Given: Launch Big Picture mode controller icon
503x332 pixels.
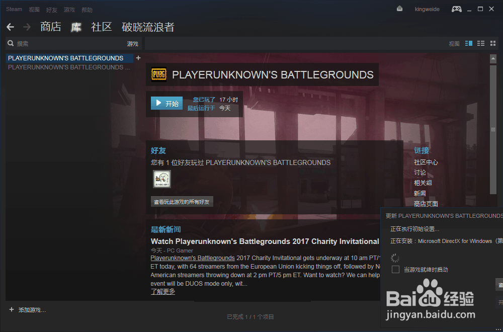Looking at the screenshot, I should pos(457,9).
